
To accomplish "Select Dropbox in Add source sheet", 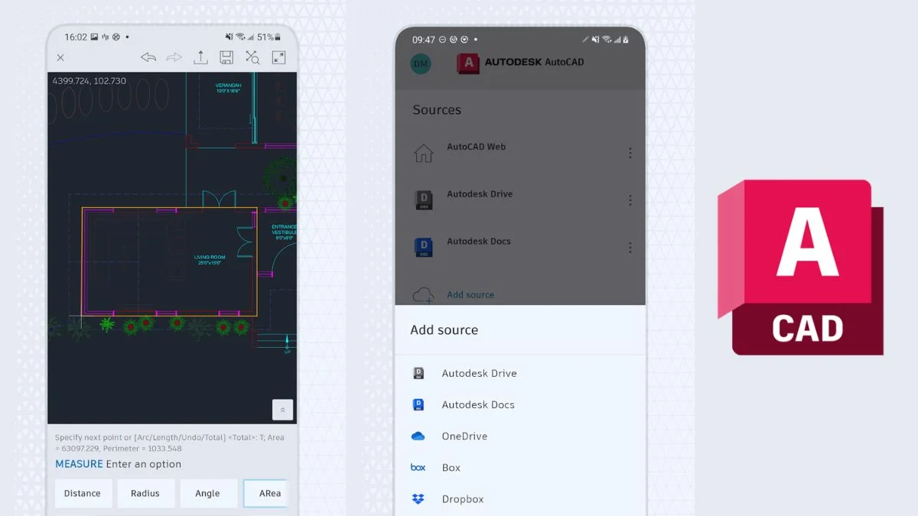I will [520, 498].
